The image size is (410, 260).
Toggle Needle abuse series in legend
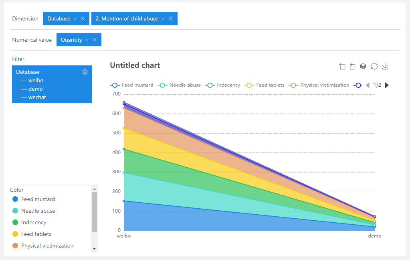coord(180,85)
